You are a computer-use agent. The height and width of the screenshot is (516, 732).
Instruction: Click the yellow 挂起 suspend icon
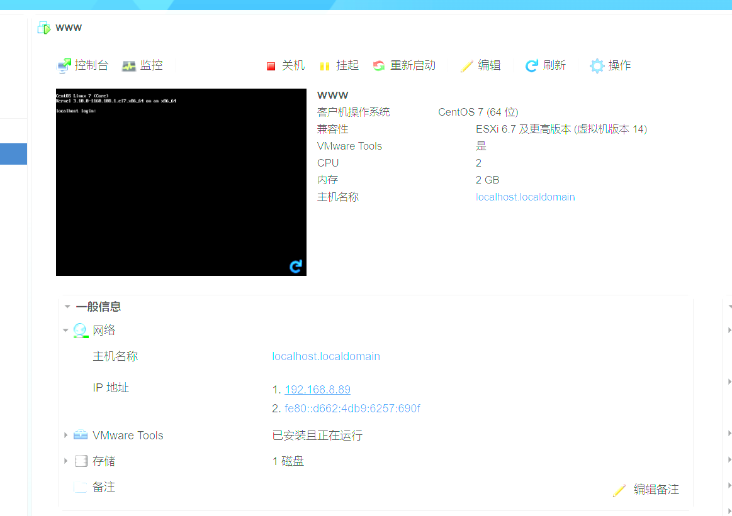tap(325, 66)
